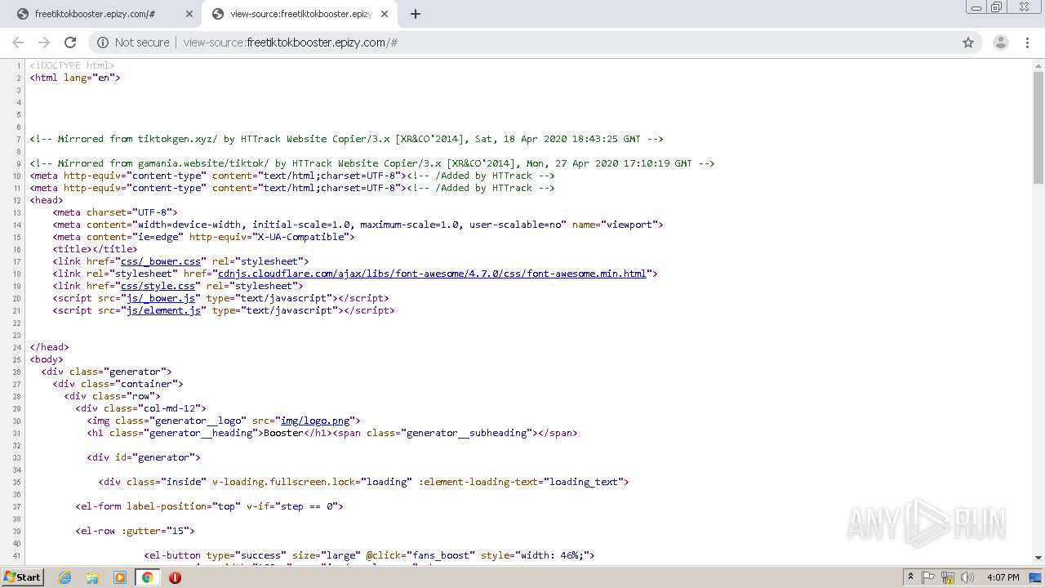Click the div id="generator" line
Image resolution: width=1045 pixels, height=588 pixels.
click(x=144, y=457)
